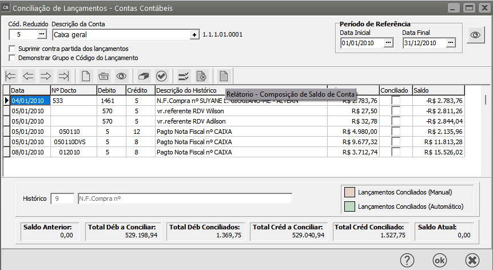This screenshot has width=493, height=270.
Task: Jump to the last record arrow
Action: coord(64,76)
